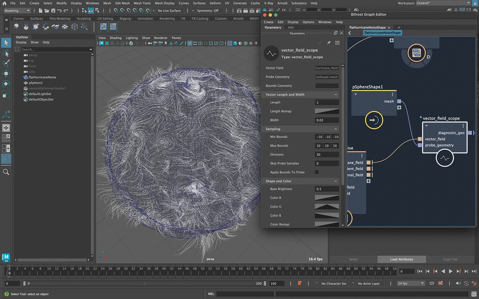The height and width of the screenshot is (299, 479).
Task: Pick the Paint selection tool
Action: click(6, 63)
